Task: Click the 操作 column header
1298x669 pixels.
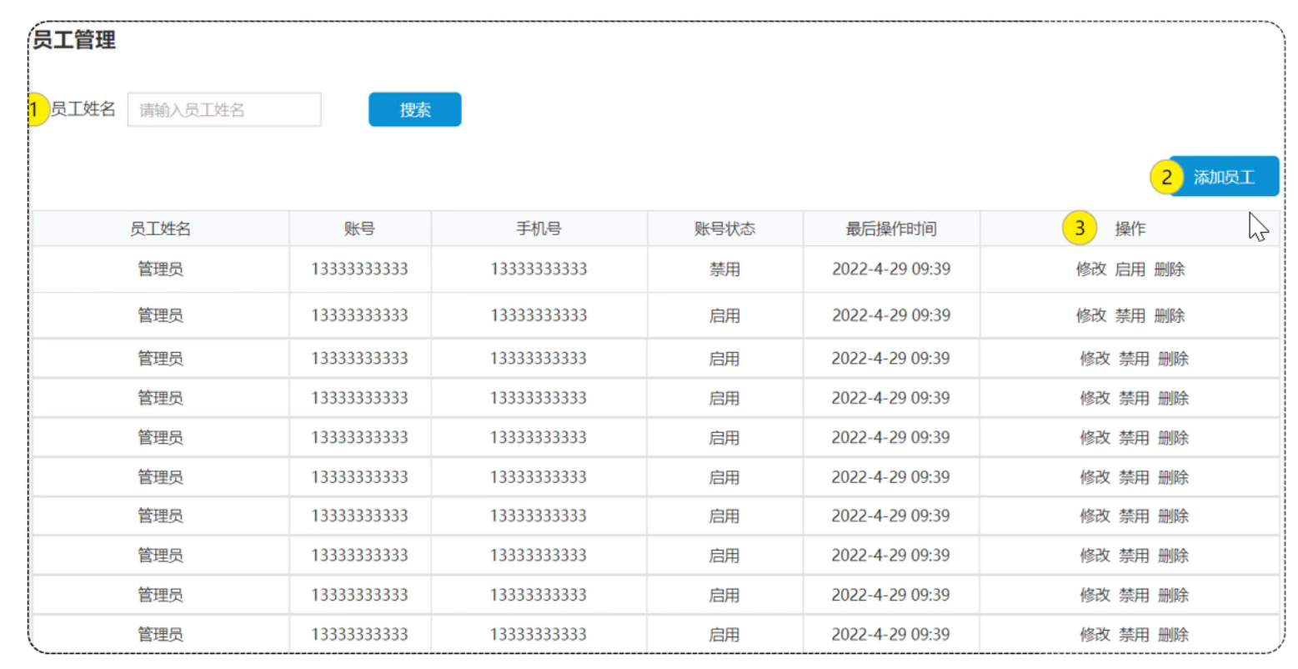Action: [1130, 229]
